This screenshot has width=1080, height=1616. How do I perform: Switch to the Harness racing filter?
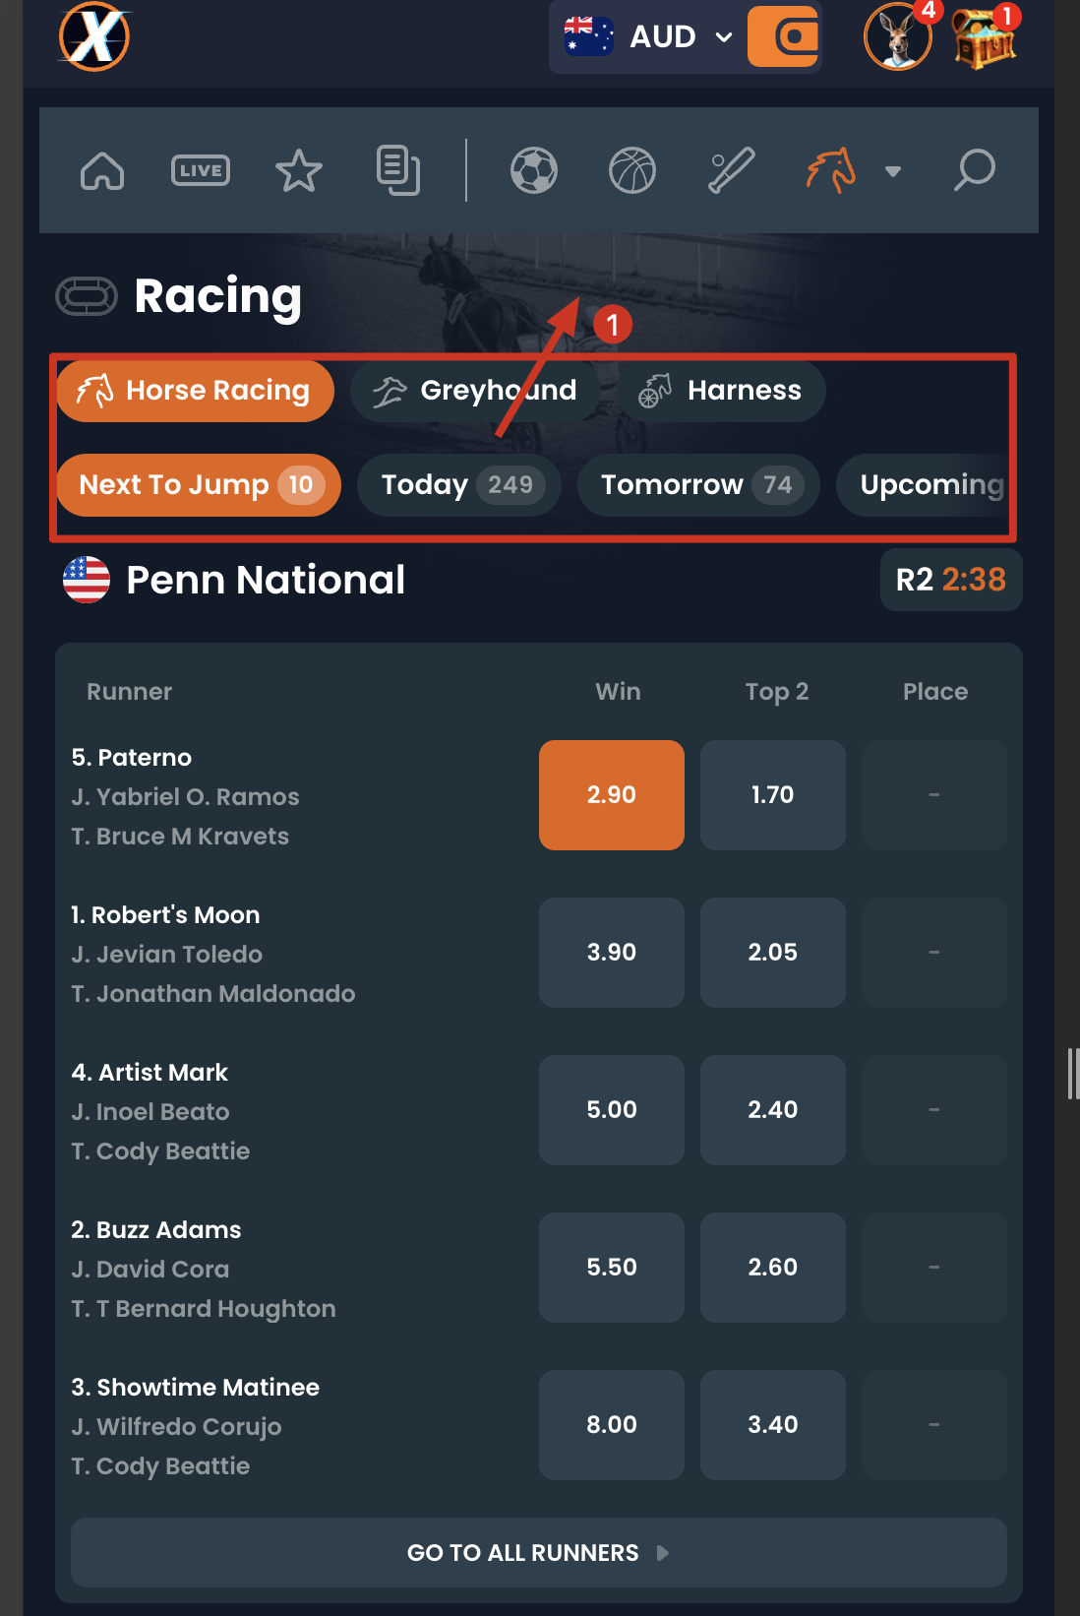722,390
